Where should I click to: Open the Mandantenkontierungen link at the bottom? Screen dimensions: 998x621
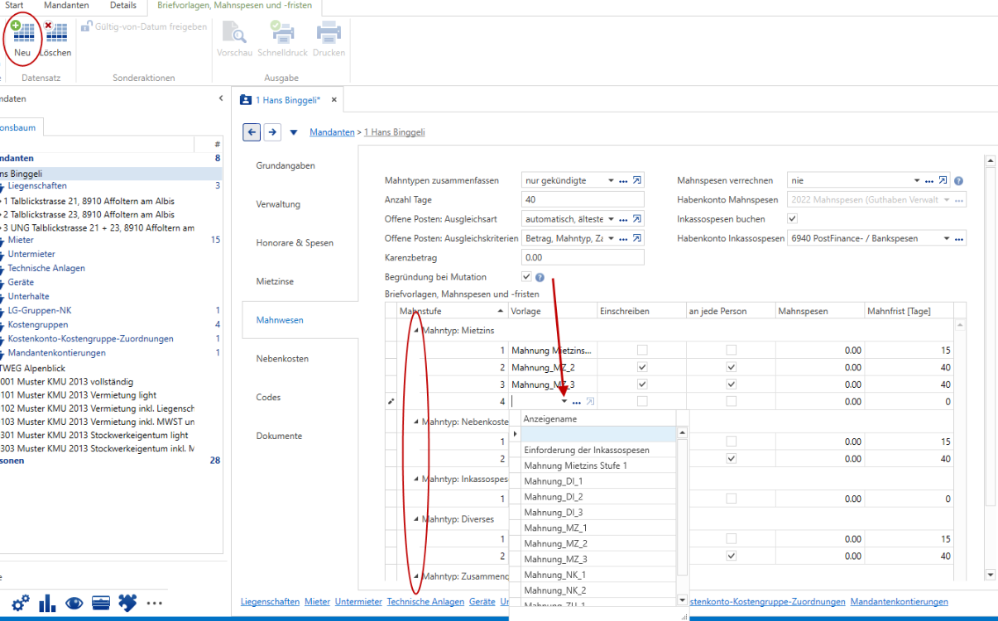[900, 602]
